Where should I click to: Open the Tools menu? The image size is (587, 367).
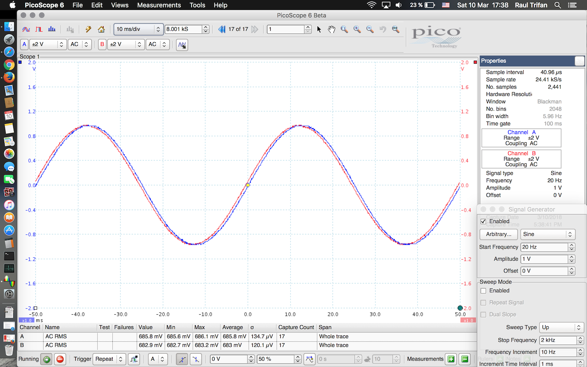[198, 5]
